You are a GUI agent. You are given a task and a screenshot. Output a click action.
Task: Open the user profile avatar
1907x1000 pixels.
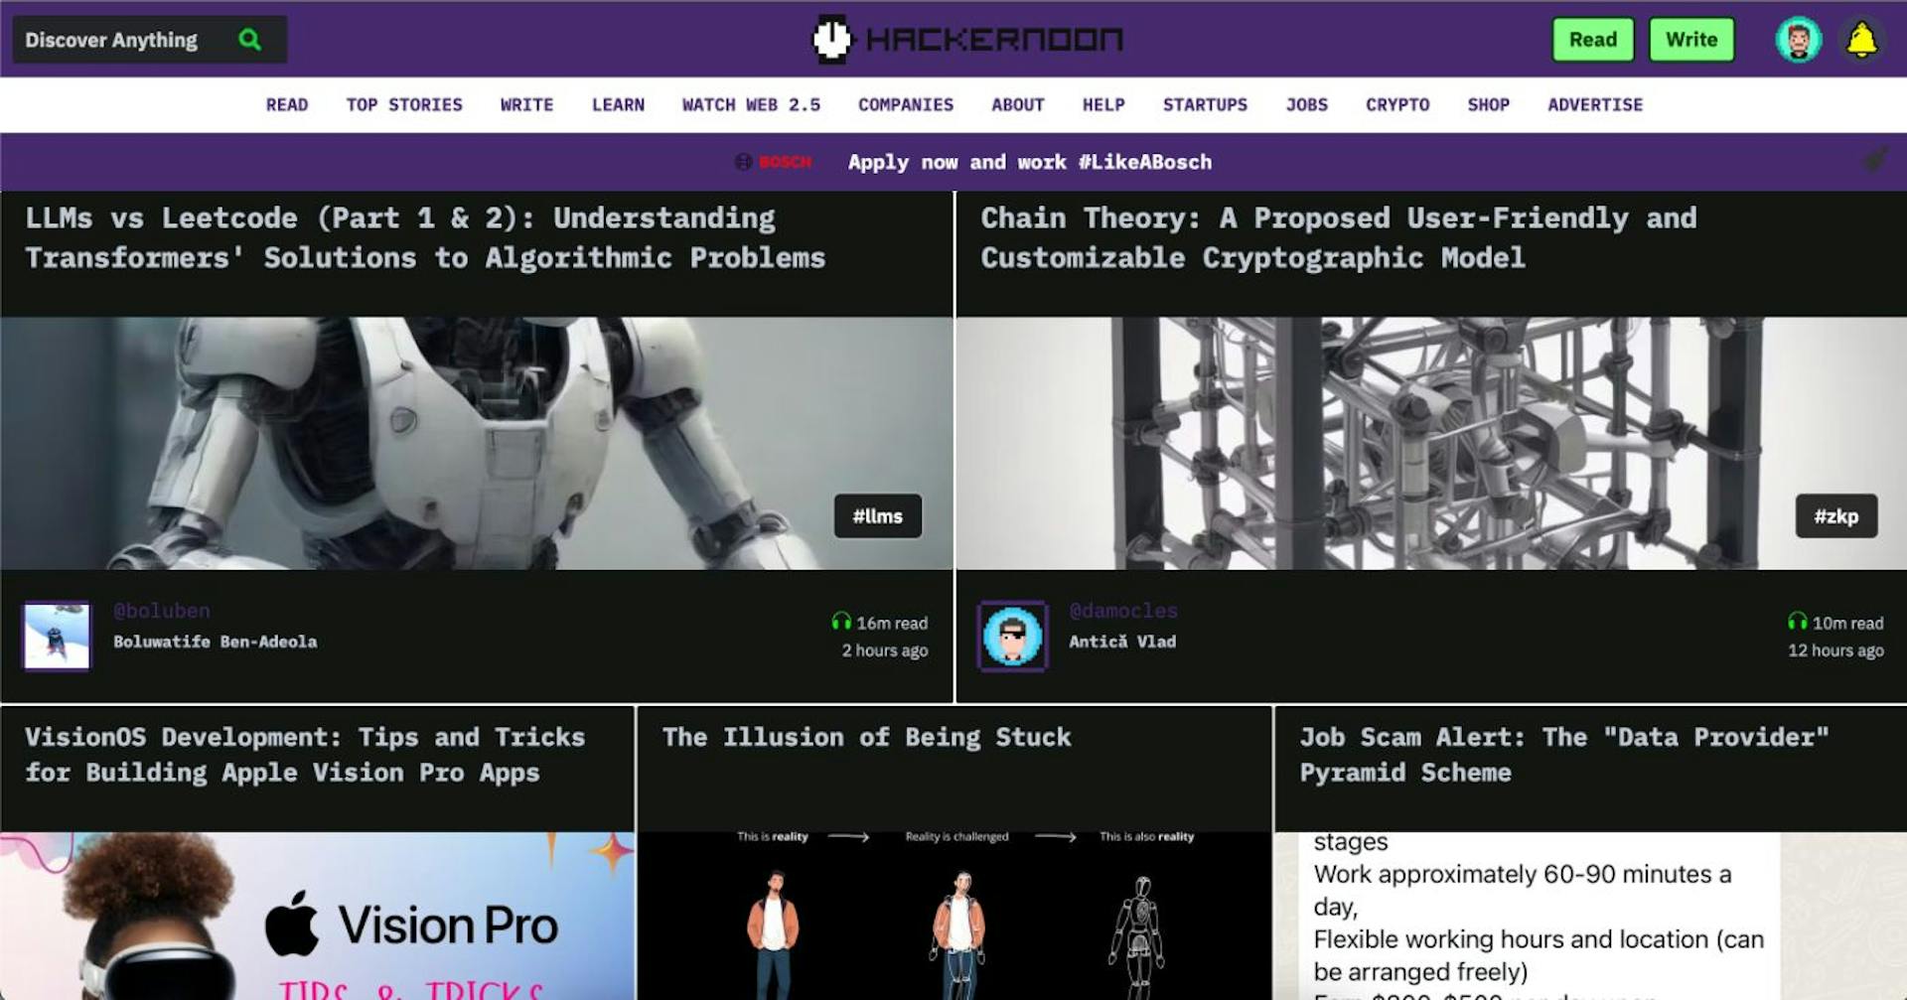point(1798,41)
